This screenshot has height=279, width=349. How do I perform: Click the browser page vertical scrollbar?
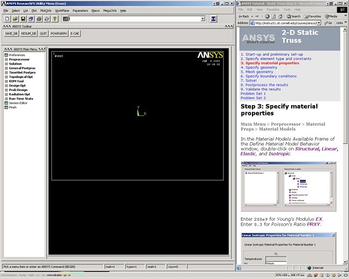(345, 145)
